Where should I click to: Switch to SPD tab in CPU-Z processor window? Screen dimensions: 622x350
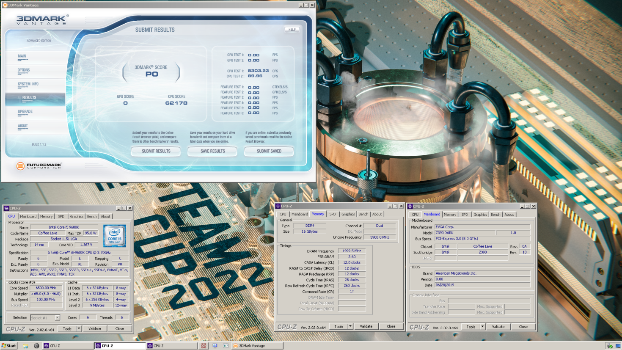(61, 216)
